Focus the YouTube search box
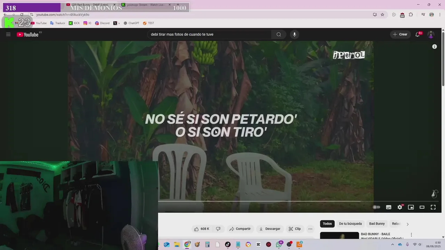The width and height of the screenshot is (445, 250). (209, 34)
